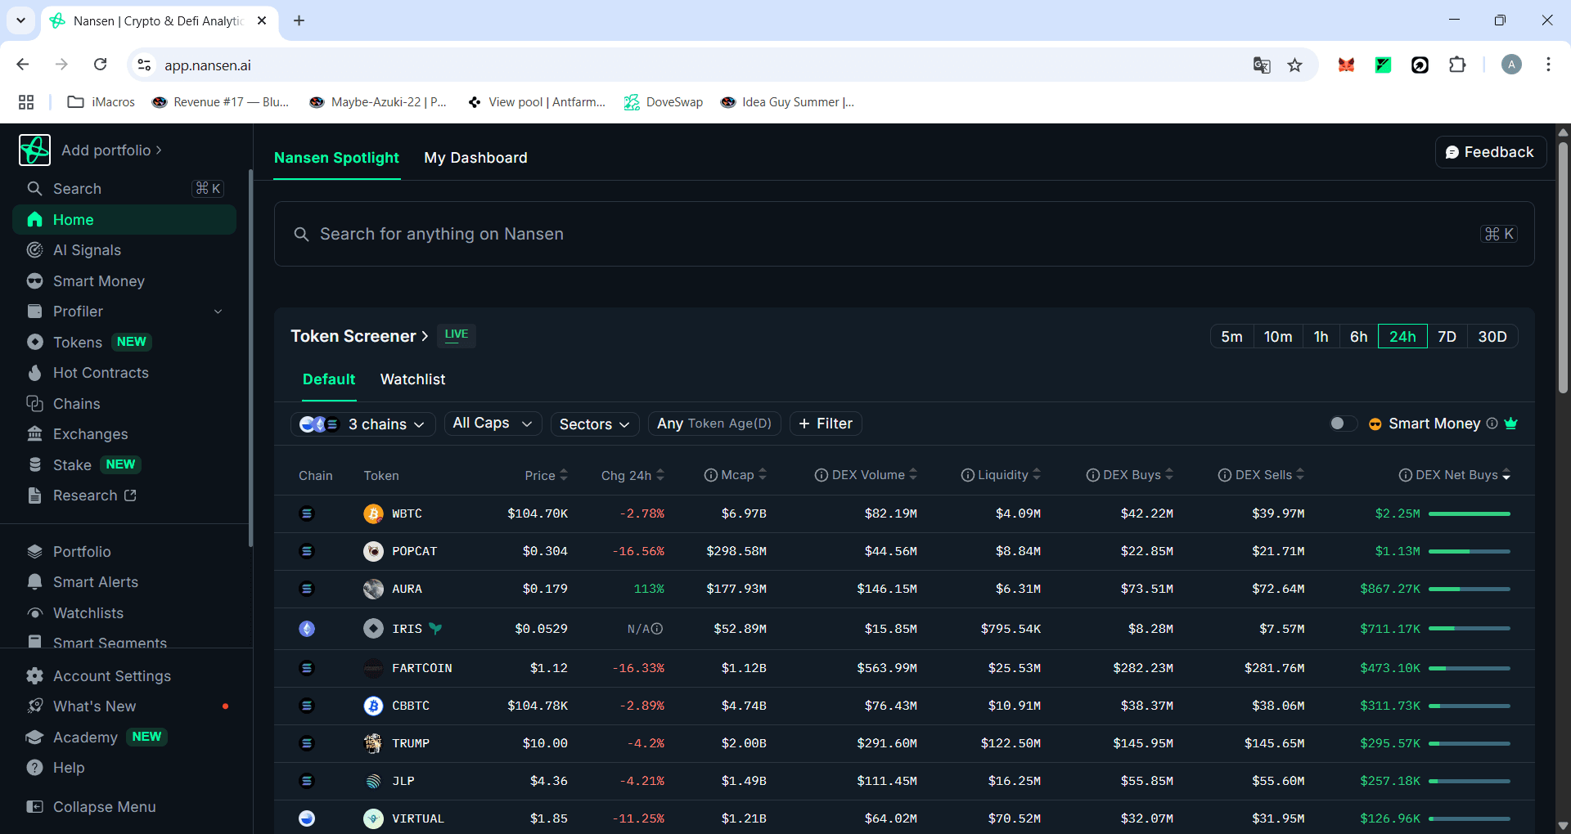
Task: Open Watchlists eye item
Action: pyautogui.click(x=88, y=613)
